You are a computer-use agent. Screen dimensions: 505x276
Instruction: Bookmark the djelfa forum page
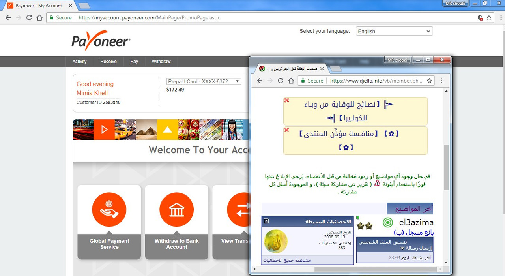[x=429, y=81]
